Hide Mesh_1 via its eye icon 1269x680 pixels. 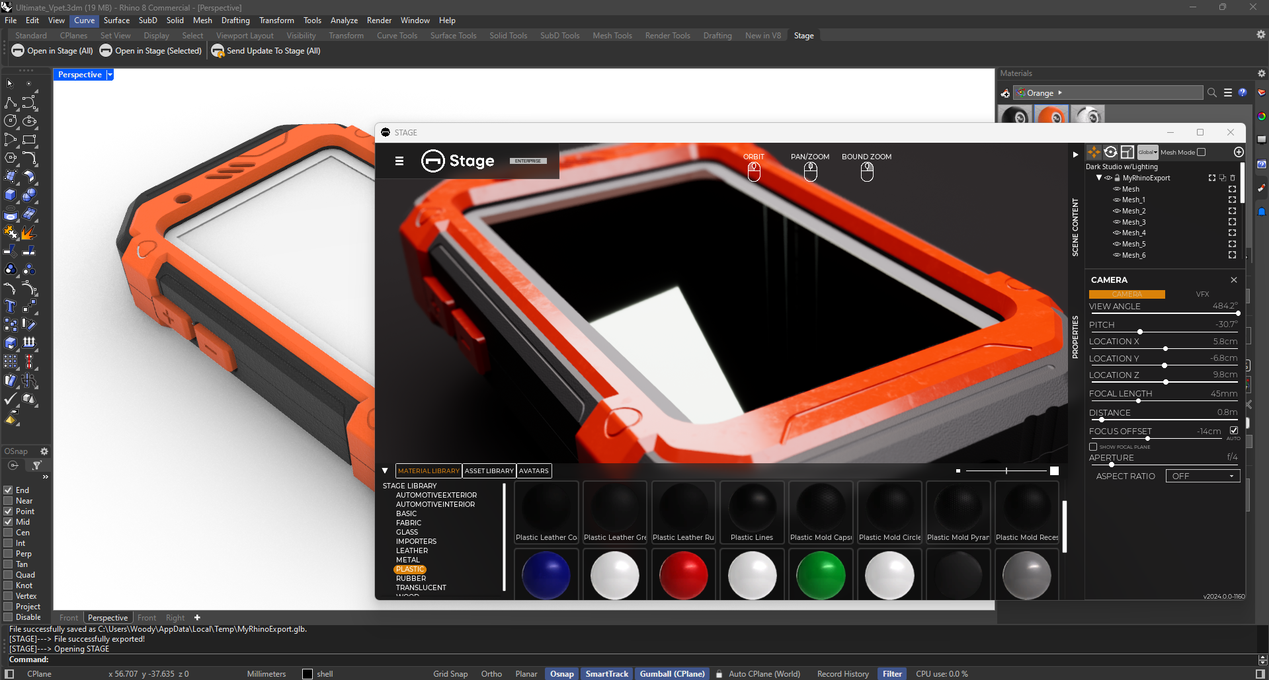pos(1117,200)
